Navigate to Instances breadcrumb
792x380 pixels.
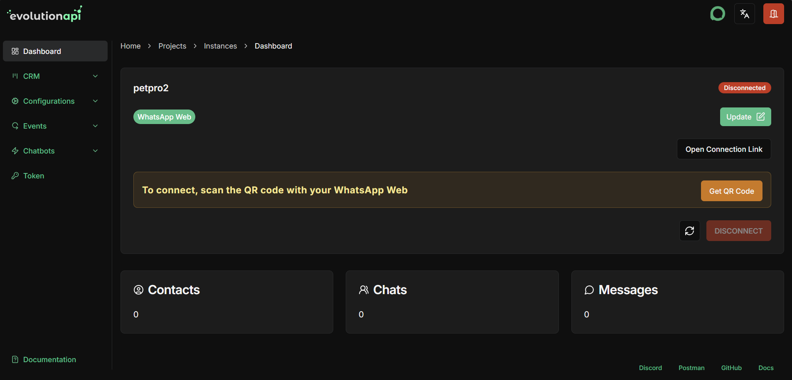pyautogui.click(x=220, y=46)
